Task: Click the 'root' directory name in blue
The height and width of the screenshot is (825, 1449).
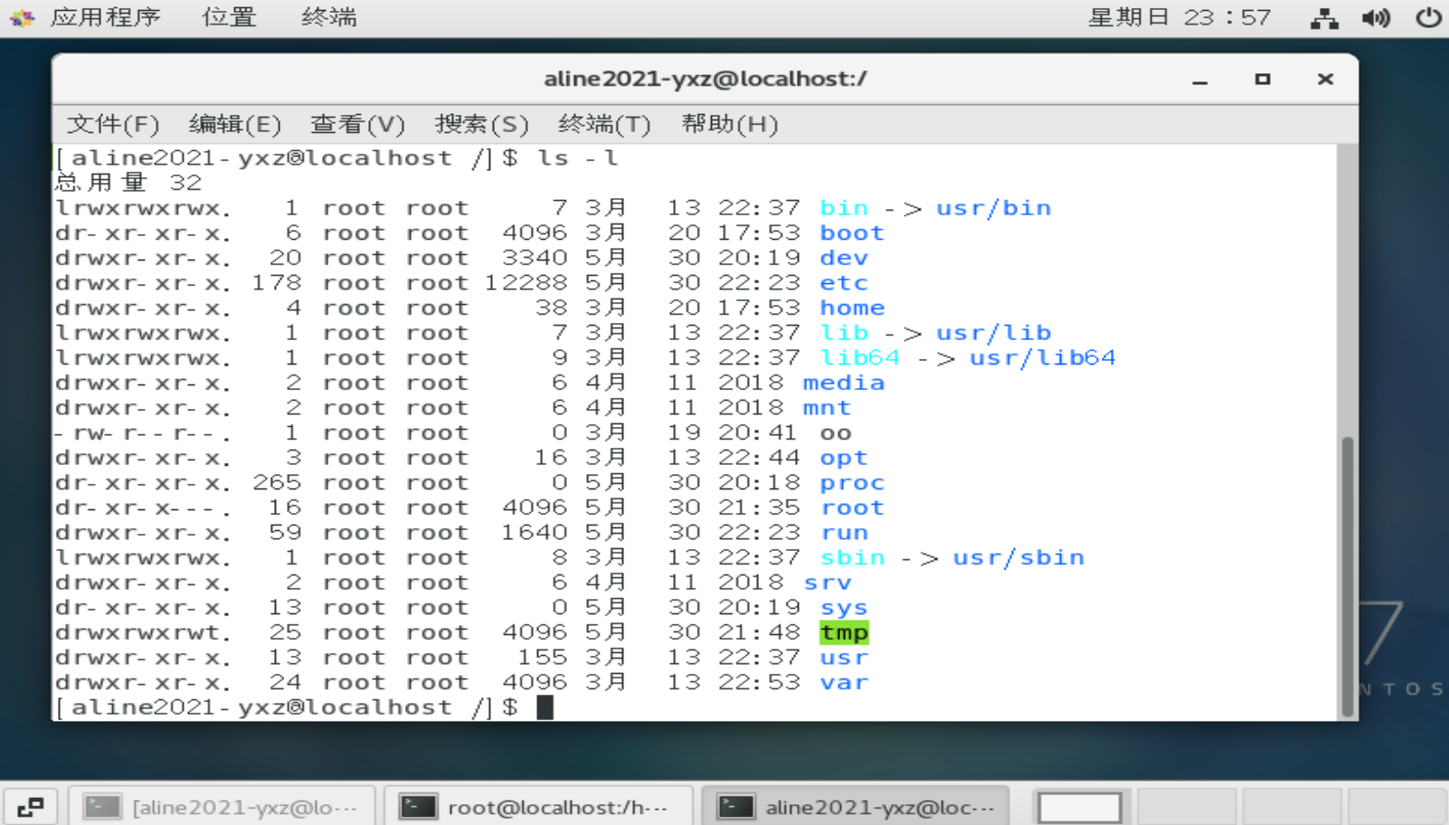Action: (852, 507)
